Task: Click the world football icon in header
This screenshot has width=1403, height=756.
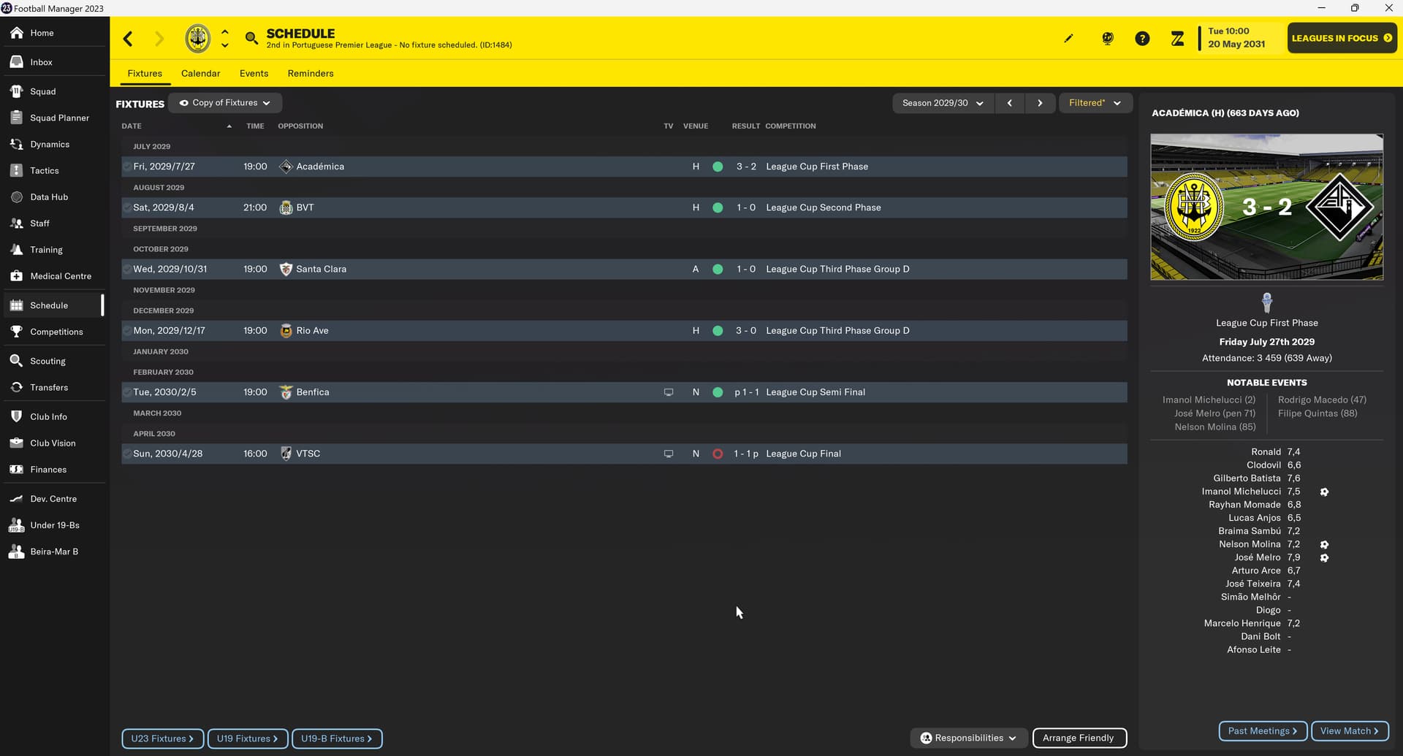Action: coord(1108,39)
